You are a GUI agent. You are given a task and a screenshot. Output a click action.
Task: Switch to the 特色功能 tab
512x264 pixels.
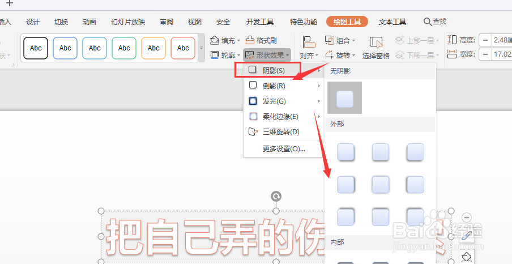tap(304, 22)
